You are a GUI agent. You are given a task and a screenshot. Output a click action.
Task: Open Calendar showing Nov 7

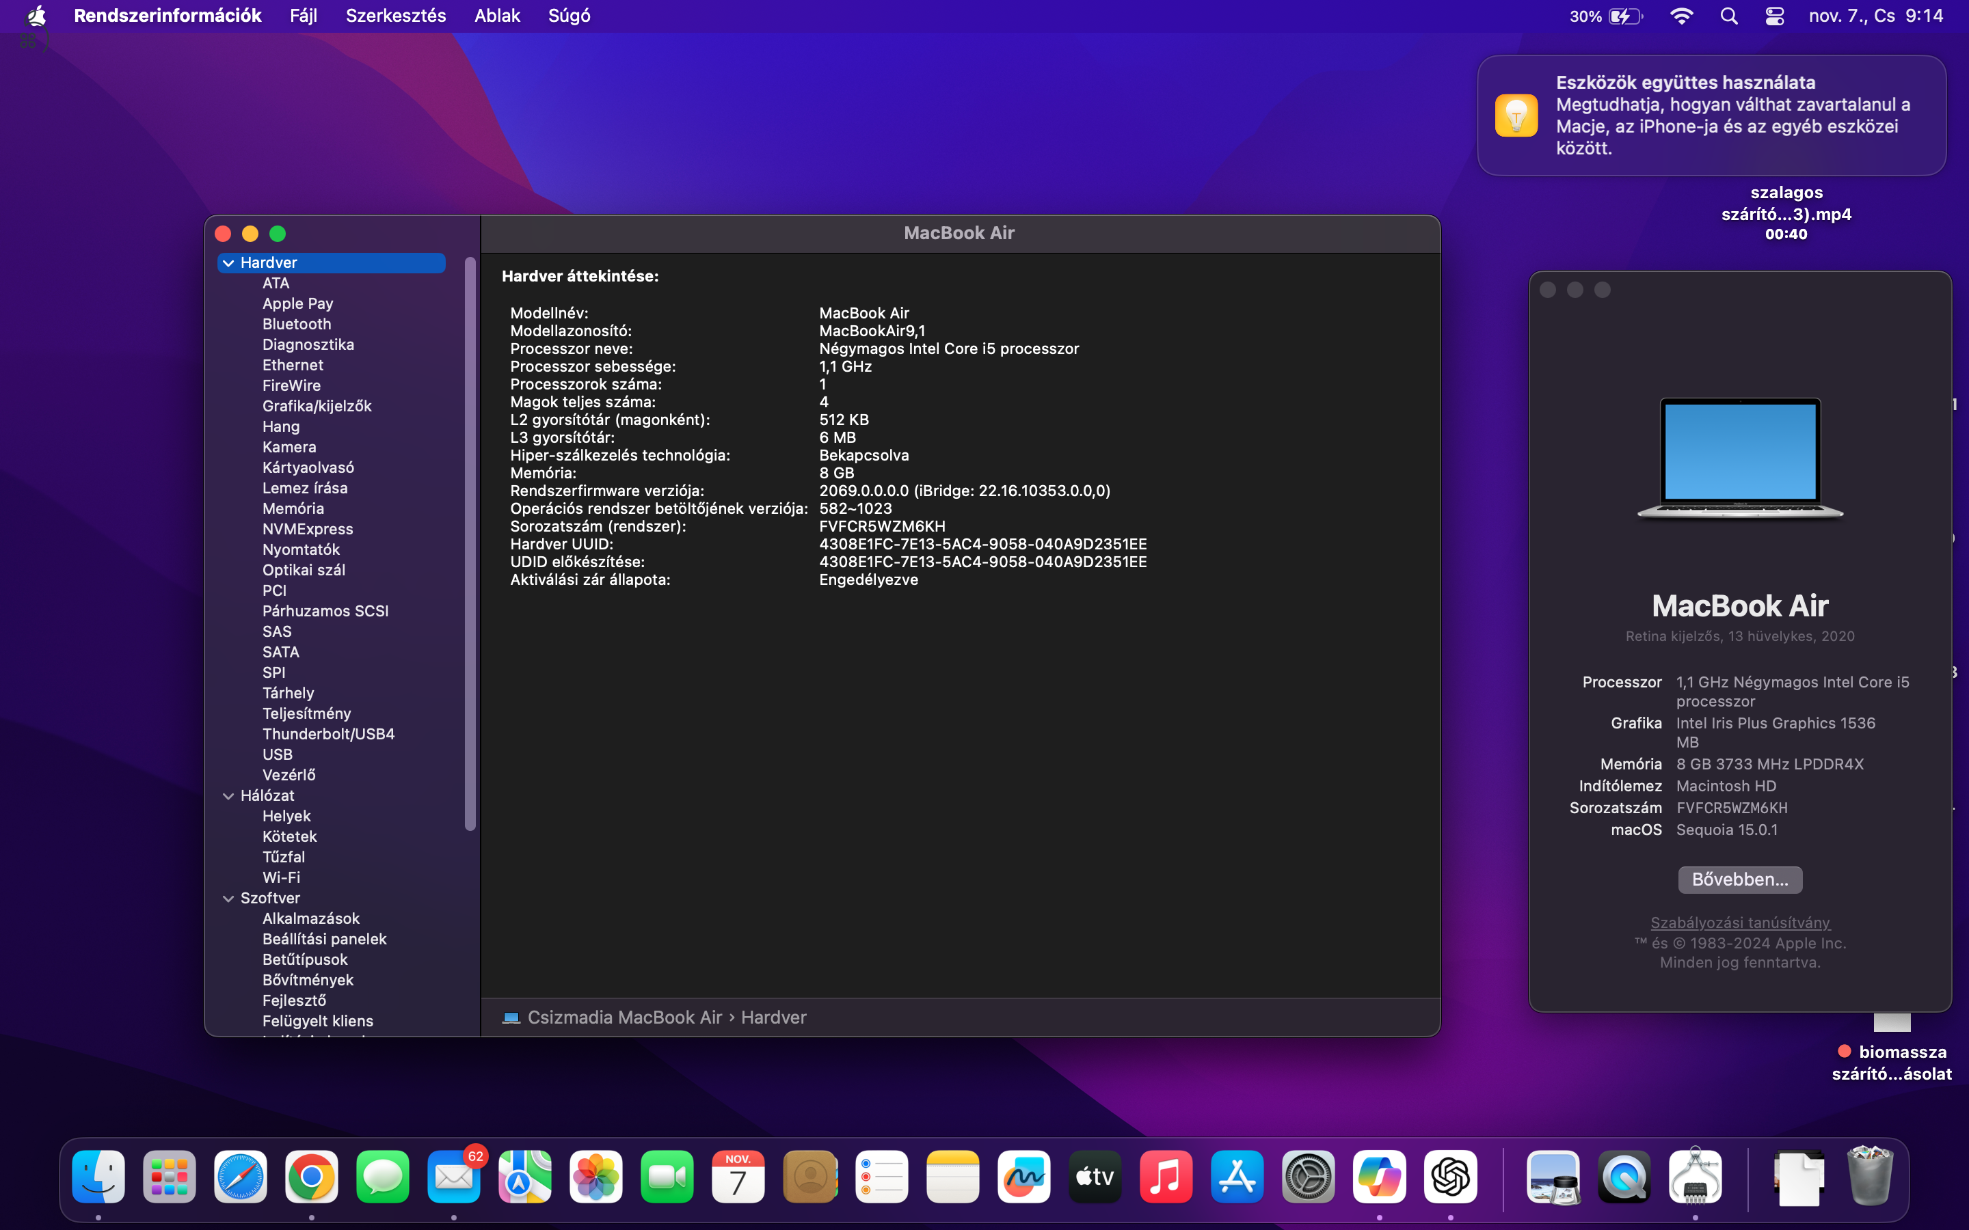[738, 1176]
